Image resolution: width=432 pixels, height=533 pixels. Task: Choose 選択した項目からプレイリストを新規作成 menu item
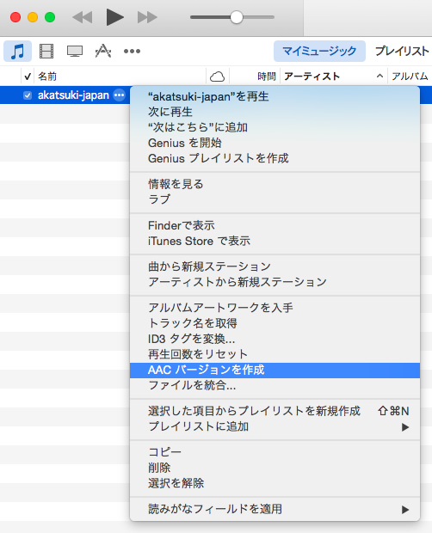coord(275,411)
